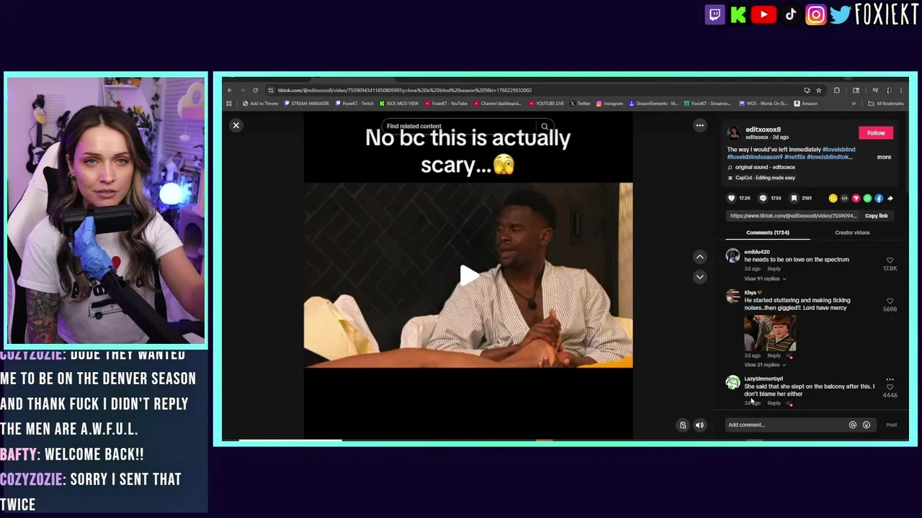
Task: Mute the video with the speaker icon
Action: coord(699,425)
